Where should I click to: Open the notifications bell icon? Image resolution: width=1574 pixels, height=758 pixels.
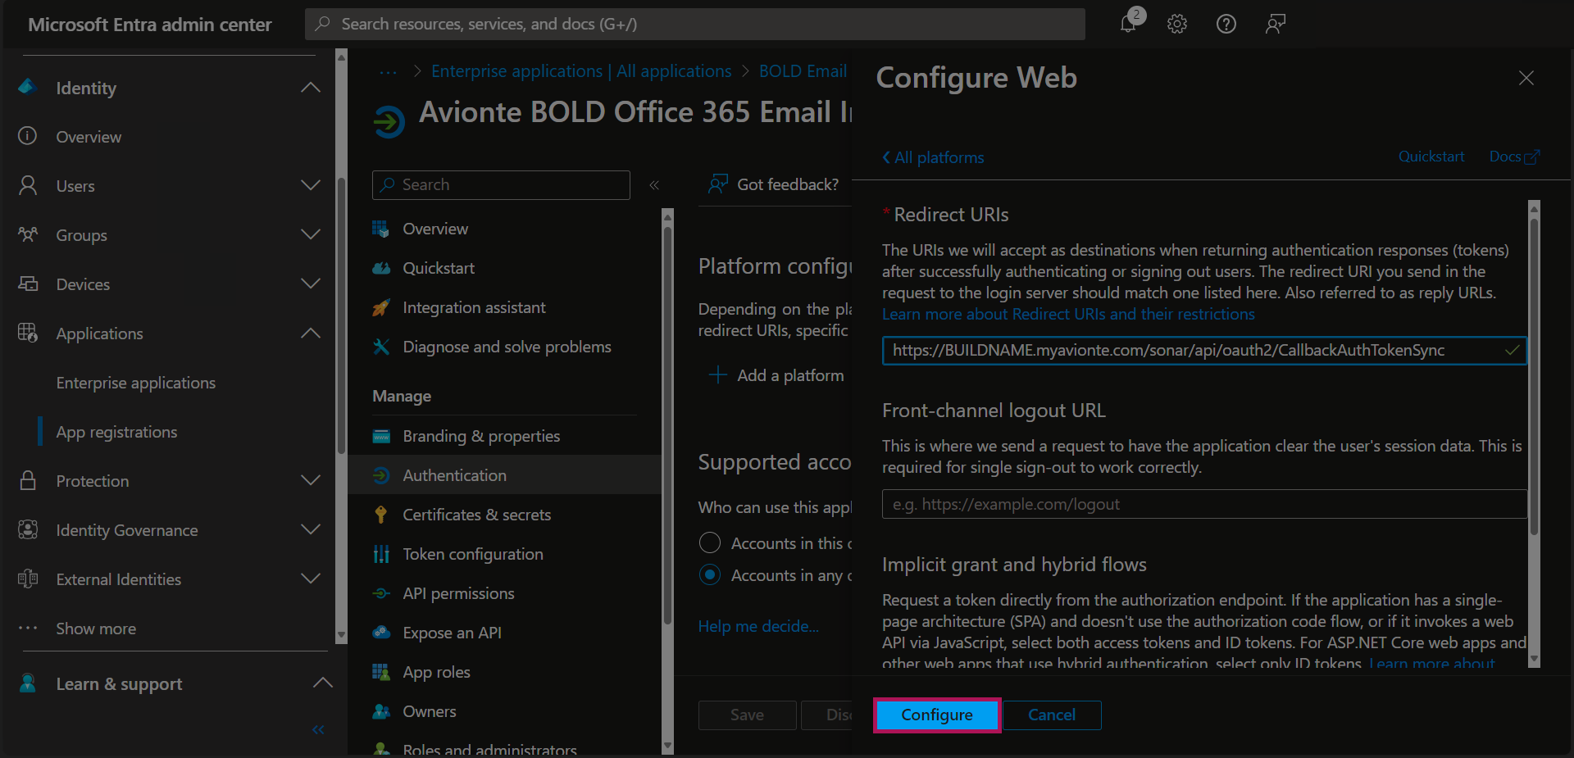pos(1129,24)
